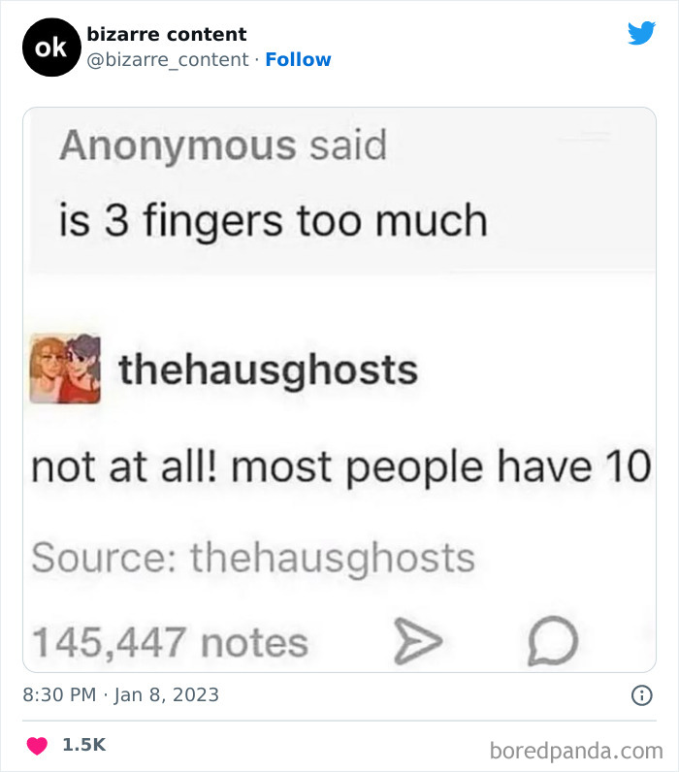Click the bizarre content display name
The image size is (679, 772).
pyautogui.click(x=167, y=34)
